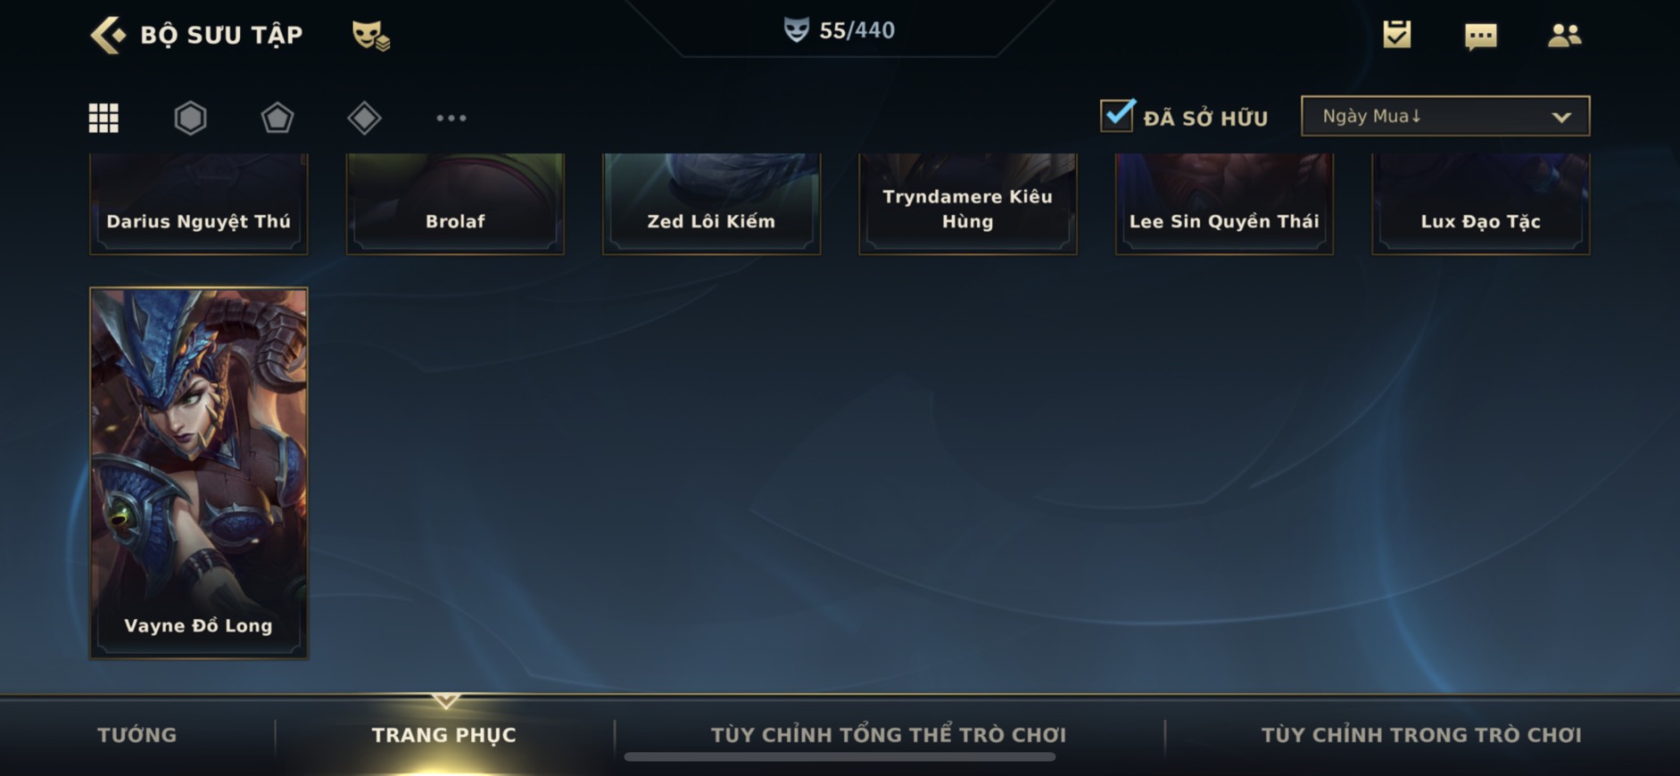Click the horizontal scrollbar under the tabs

pos(840,756)
